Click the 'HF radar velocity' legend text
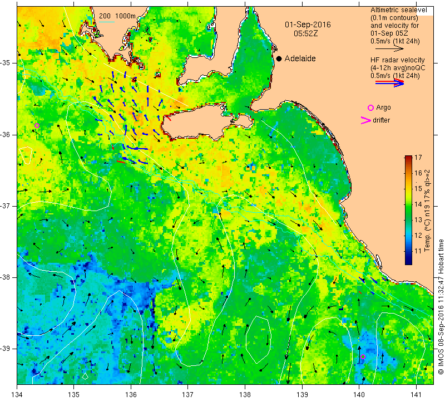This screenshot has height=401, width=445. coord(397,60)
